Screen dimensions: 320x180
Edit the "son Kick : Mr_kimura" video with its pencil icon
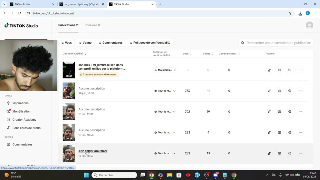(269, 70)
